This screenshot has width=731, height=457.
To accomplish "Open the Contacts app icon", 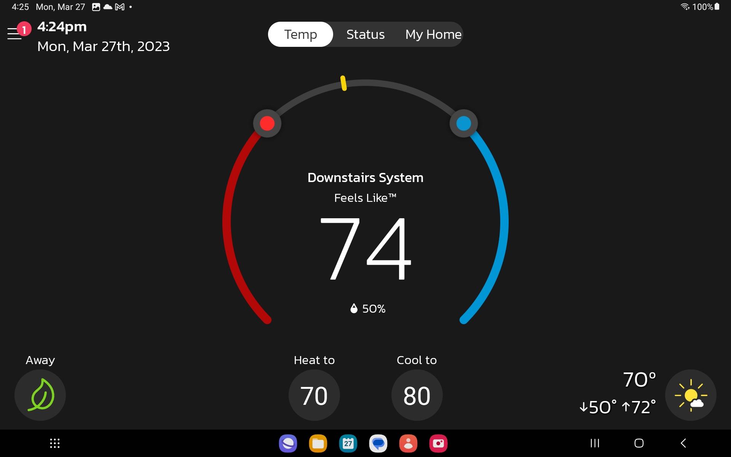I will 408,443.
